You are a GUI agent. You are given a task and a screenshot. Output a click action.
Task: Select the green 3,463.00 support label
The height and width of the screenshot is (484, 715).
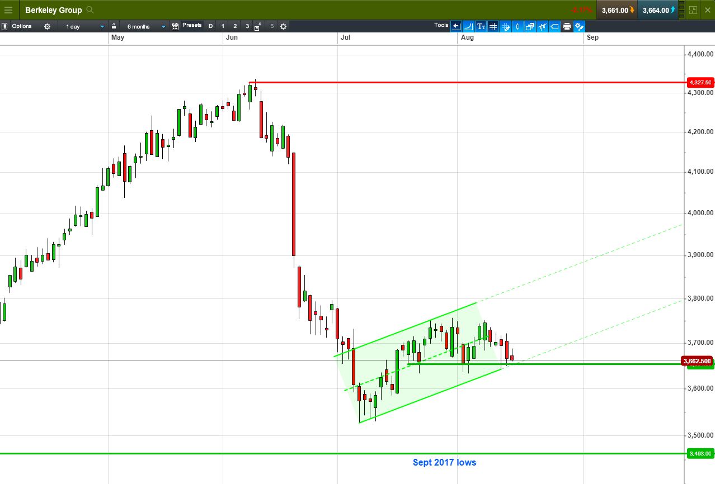point(700,454)
